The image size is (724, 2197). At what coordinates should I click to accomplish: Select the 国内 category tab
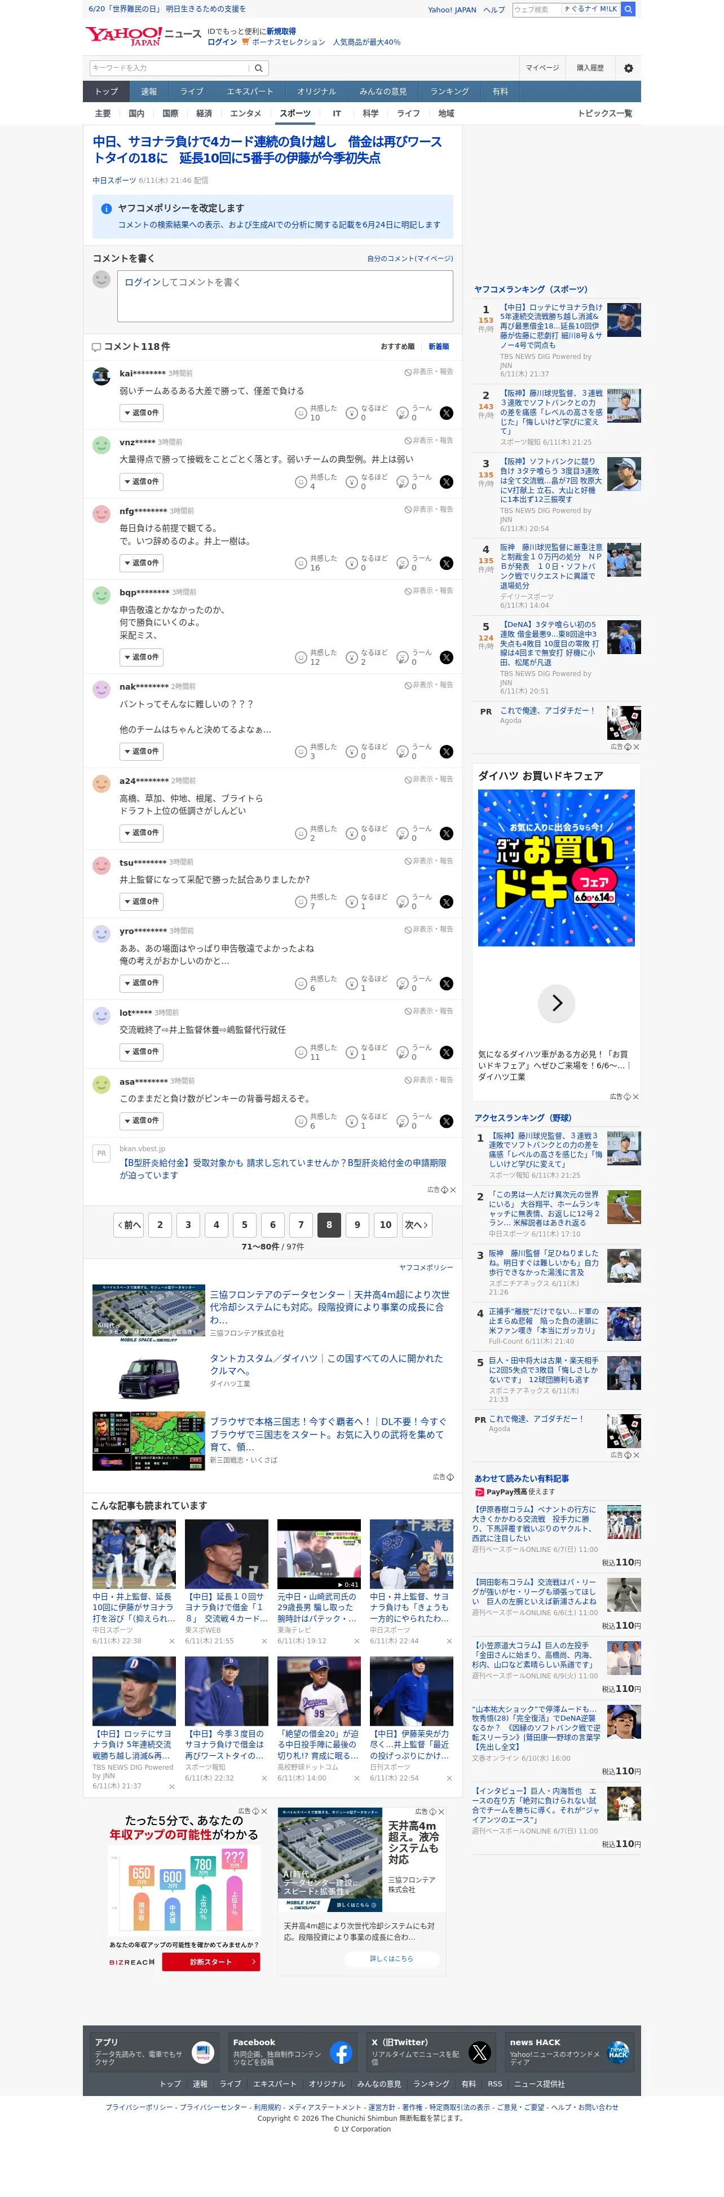point(136,113)
